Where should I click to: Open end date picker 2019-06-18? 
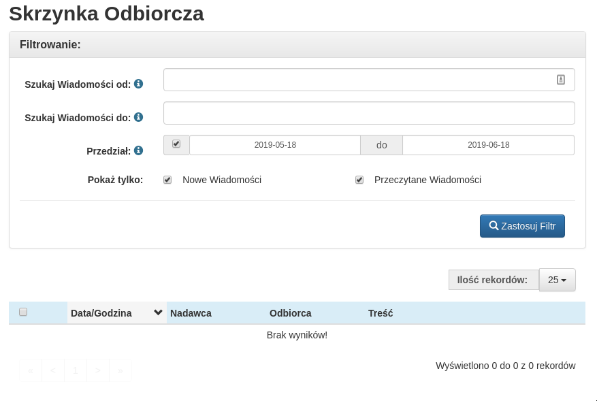click(488, 145)
